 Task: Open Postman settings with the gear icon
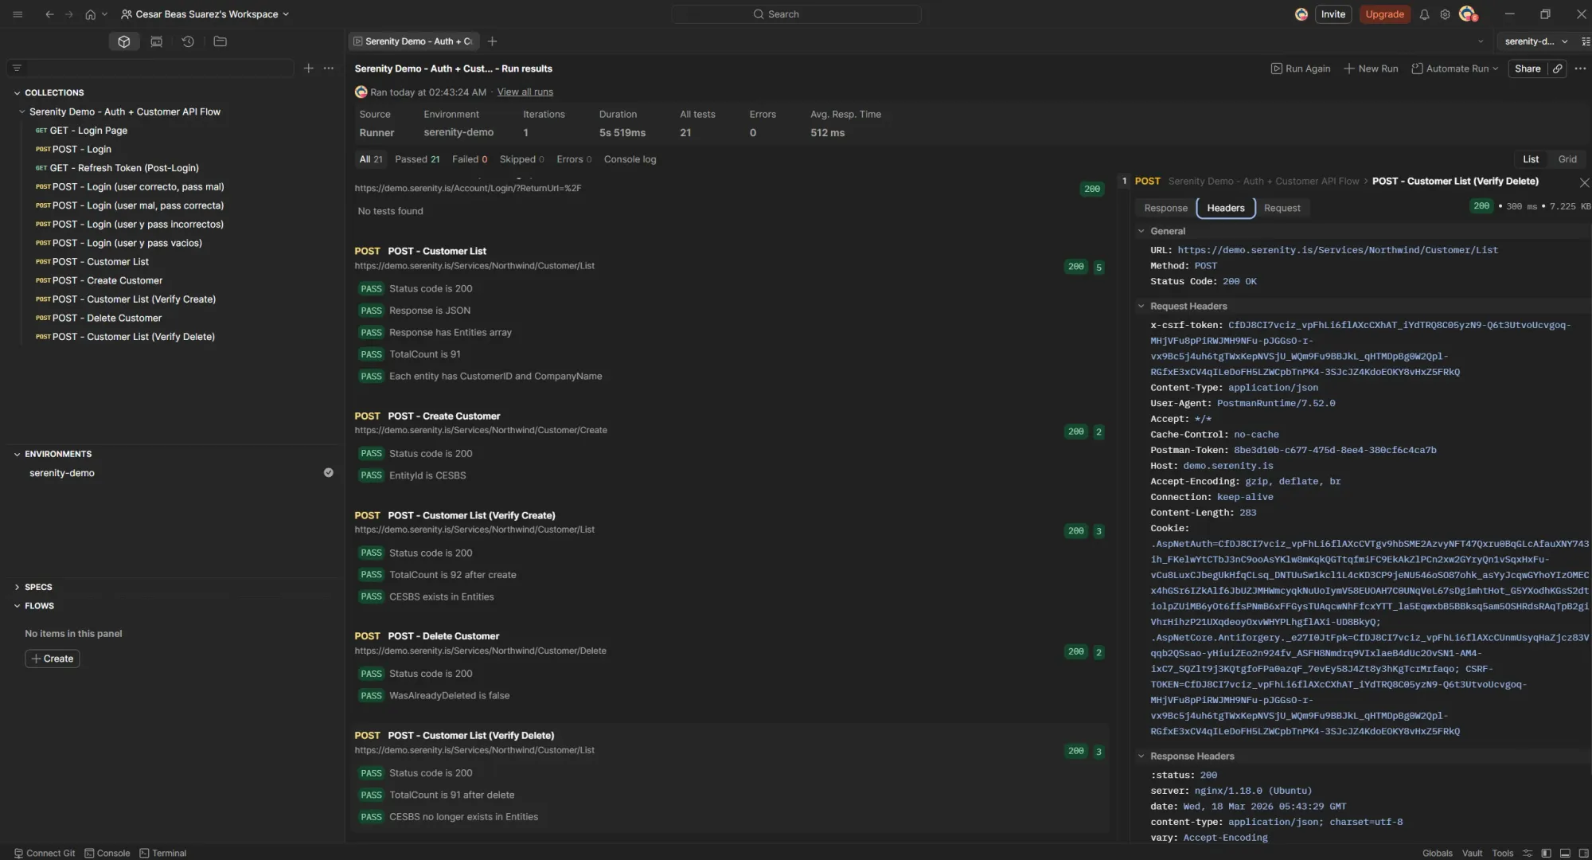pyautogui.click(x=1446, y=14)
